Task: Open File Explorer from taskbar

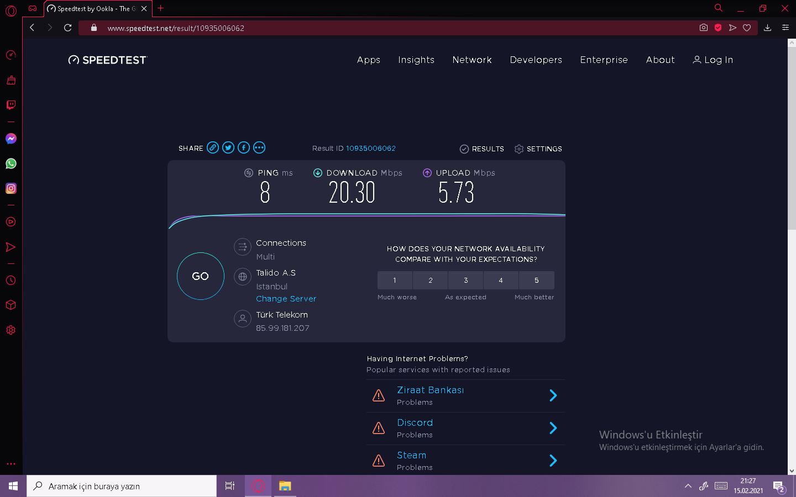Action: click(x=285, y=486)
